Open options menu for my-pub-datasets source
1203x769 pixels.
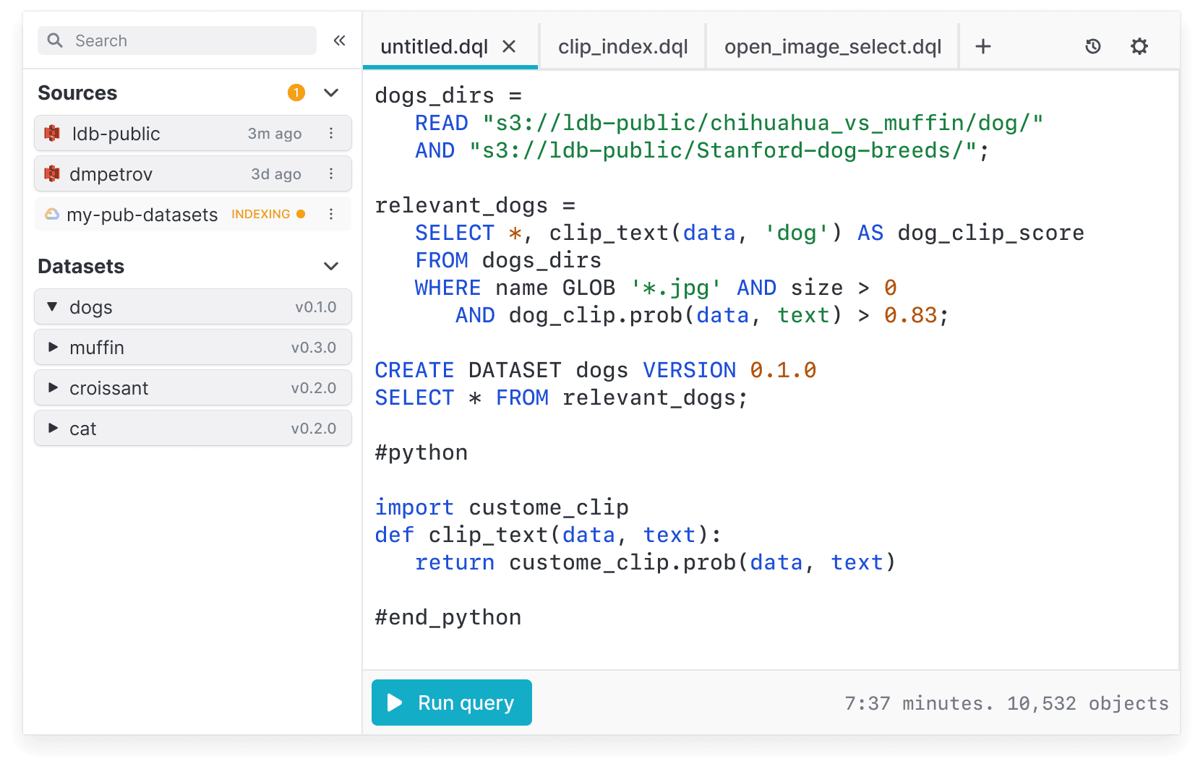[331, 215]
